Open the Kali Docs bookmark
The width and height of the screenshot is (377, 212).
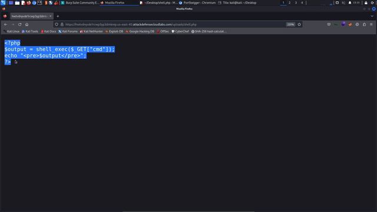tap(48, 31)
